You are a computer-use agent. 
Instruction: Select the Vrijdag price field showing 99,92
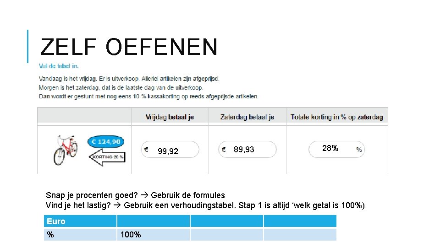170,150
